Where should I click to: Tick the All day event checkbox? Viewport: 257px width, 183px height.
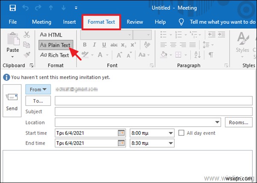(181, 133)
